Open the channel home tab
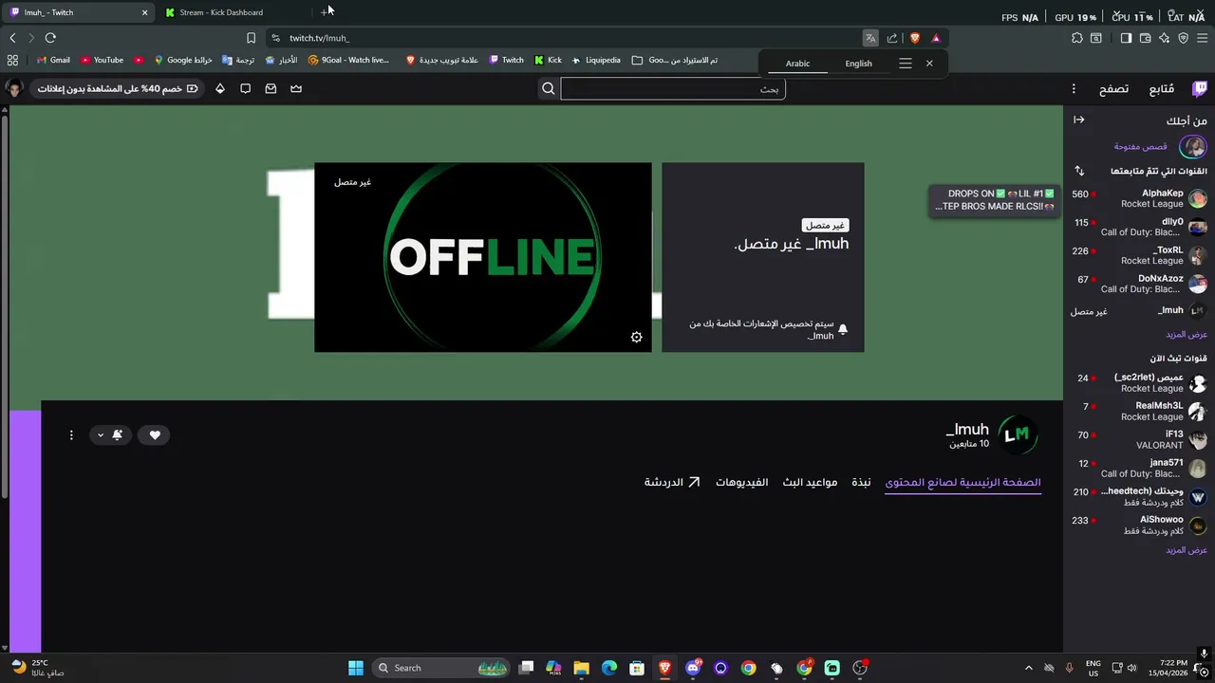 (x=963, y=483)
